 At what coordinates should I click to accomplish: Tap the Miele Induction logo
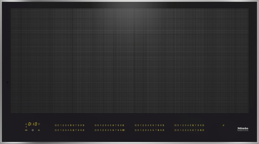(243, 129)
